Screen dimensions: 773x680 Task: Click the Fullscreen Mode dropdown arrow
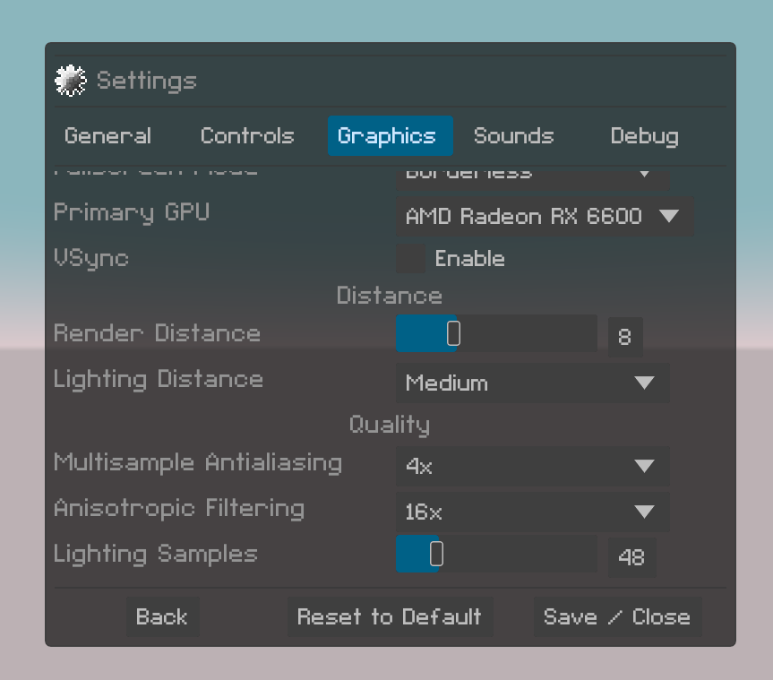643,174
